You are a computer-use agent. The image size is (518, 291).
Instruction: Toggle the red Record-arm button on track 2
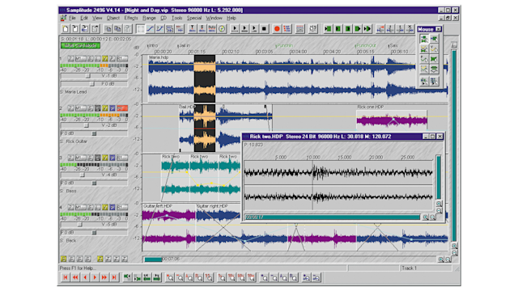(122, 108)
